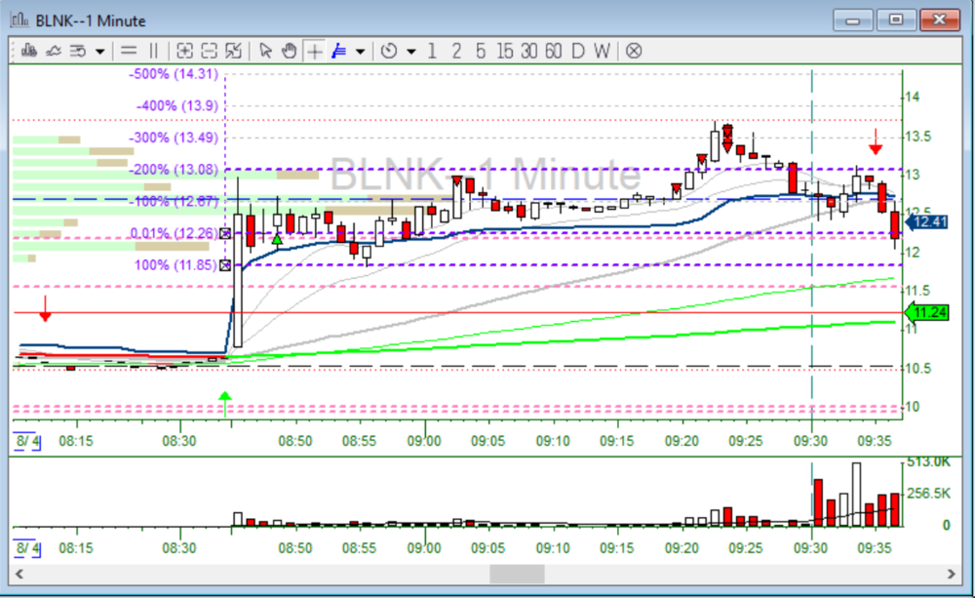975x598 pixels.
Task: Open dropdown arrow beside studies list icon
Action: point(99,51)
